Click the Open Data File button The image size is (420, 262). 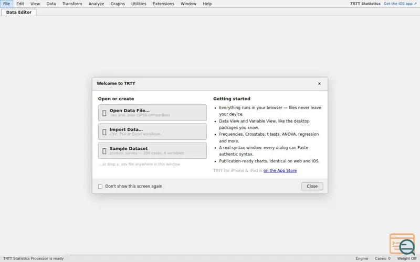click(152, 113)
